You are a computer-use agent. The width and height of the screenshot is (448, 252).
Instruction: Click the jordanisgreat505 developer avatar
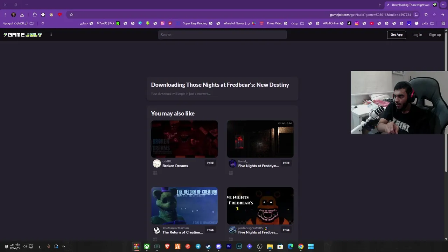click(233, 230)
